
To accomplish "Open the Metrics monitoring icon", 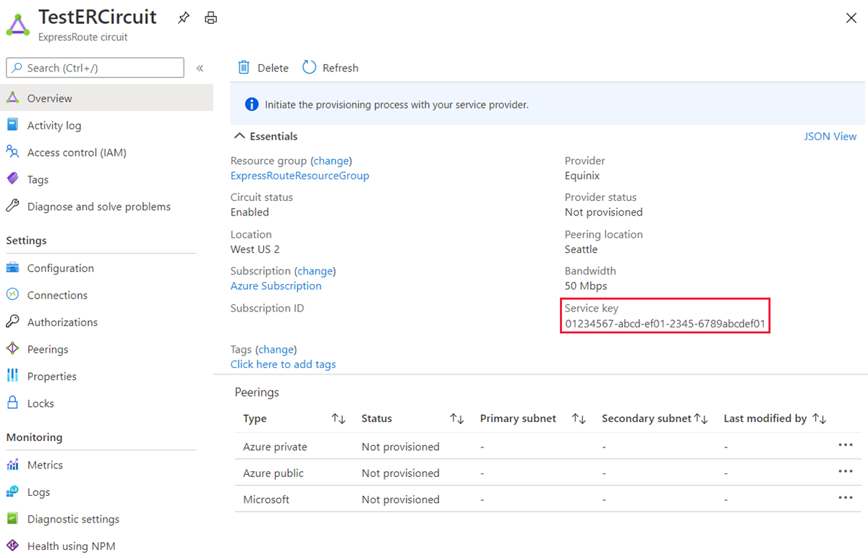I will click(x=14, y=465).
